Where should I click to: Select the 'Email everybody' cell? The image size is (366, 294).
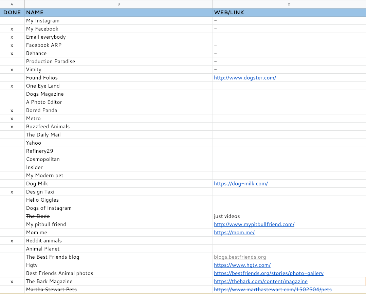tap(118, 37)
